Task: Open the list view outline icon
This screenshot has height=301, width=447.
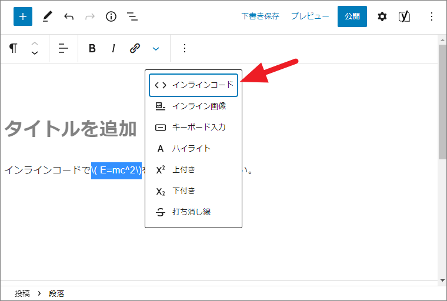Action: pos(132,16)
